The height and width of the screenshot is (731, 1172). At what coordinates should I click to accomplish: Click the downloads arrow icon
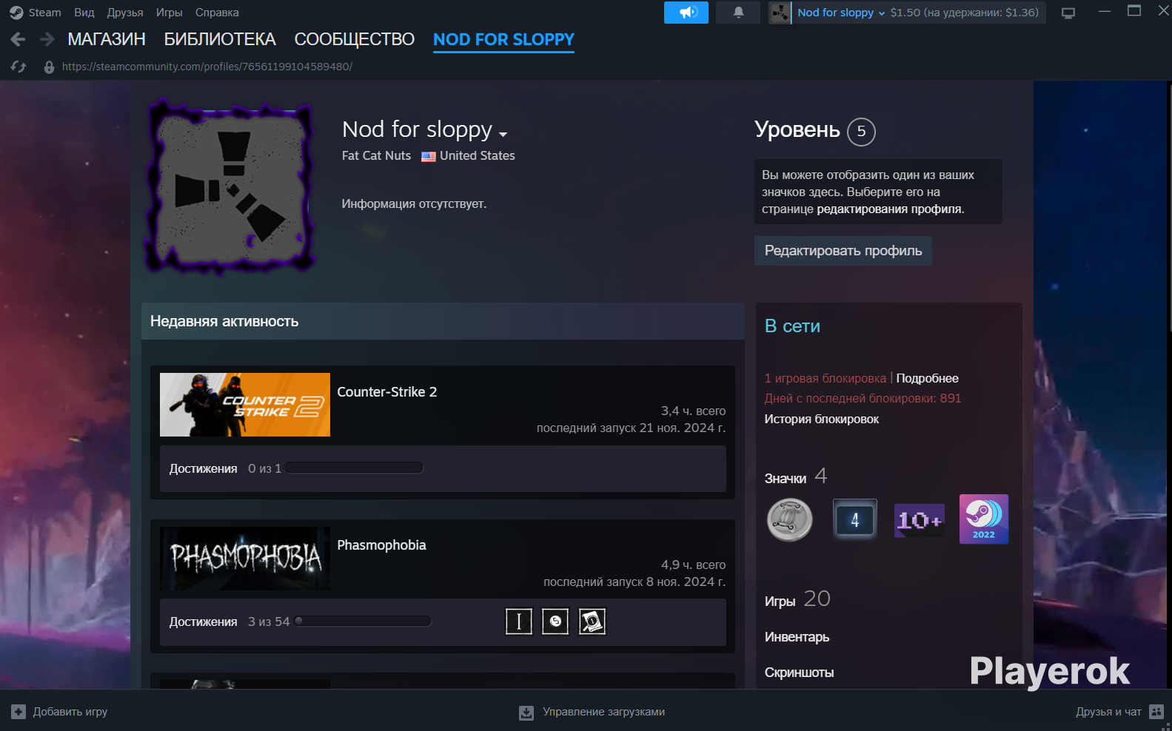526,713
